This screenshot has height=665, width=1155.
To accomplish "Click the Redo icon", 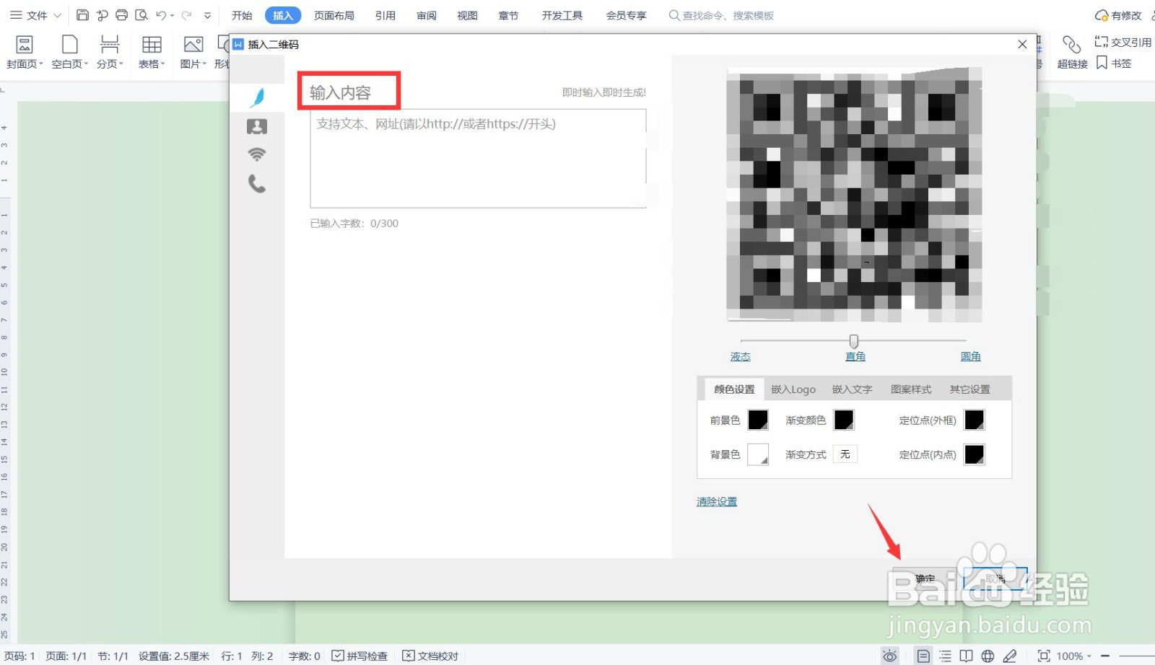I will [x=186, y=15].
